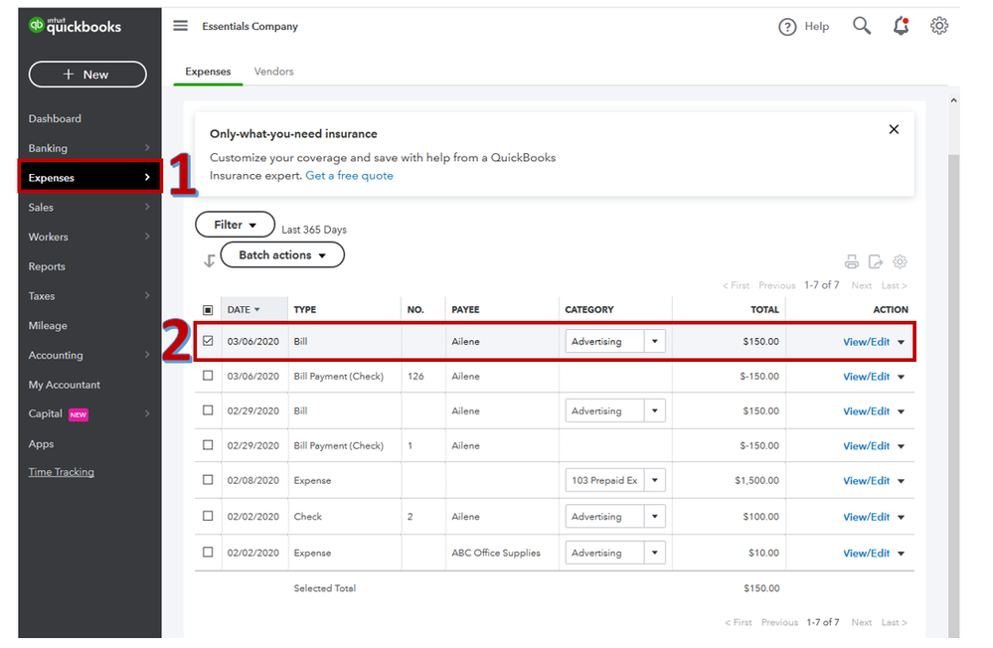Click the QuickBooks logo
This screenshot has height=648, width=993.
point(75,26)
